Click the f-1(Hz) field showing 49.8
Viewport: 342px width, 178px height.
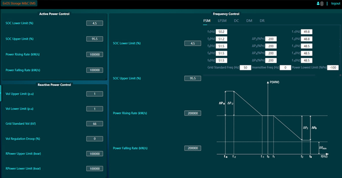click(x=307, y=32)
